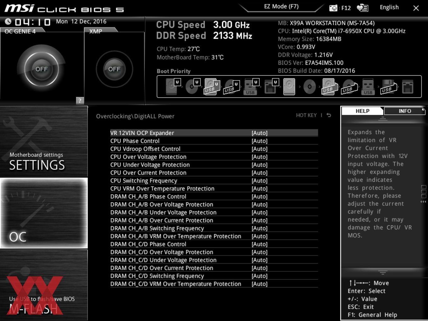The height and width of the screenshot is (321, 428).
Task: Select legacy USB hard disk boot device
Action: click(x=329, y=87)
